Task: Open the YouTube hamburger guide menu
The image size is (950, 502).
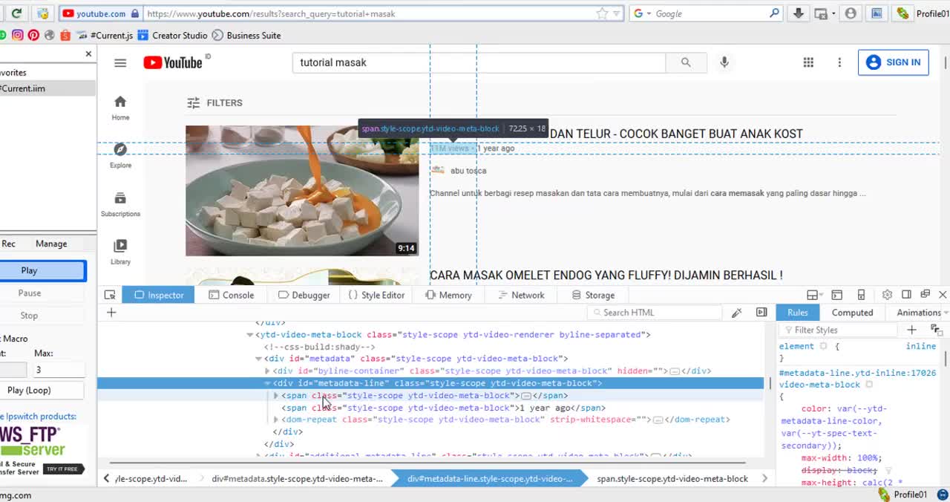Action: [120, 62]
